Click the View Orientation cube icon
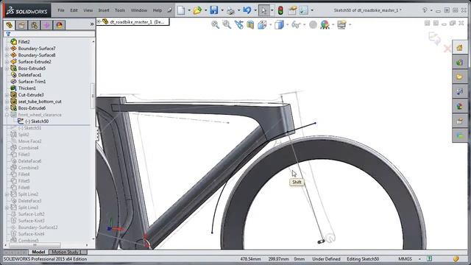The width and height of the screenshot is (471, 265). (x=262, y=24)
